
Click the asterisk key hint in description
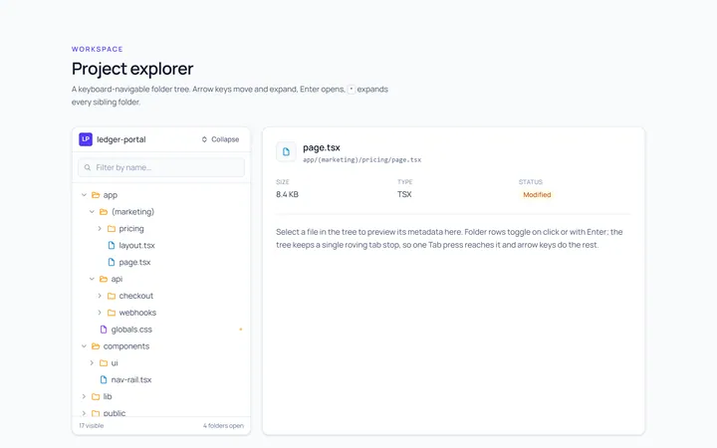352,90
